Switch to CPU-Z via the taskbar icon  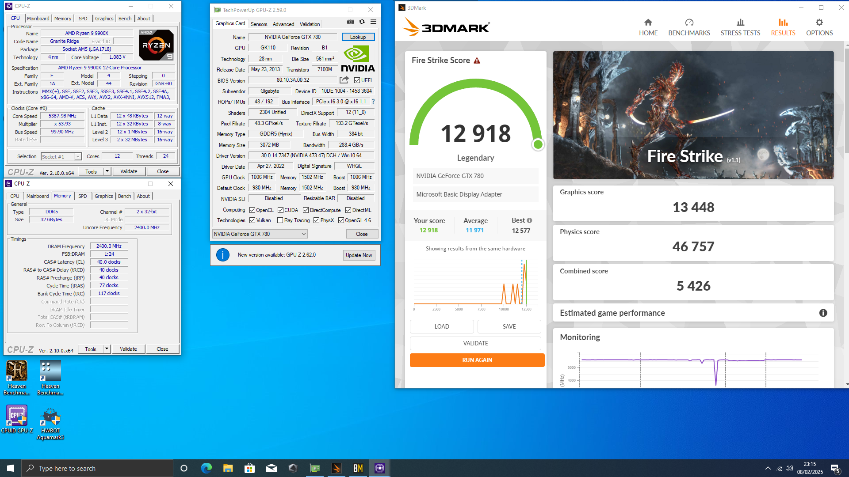click(380, 468)
